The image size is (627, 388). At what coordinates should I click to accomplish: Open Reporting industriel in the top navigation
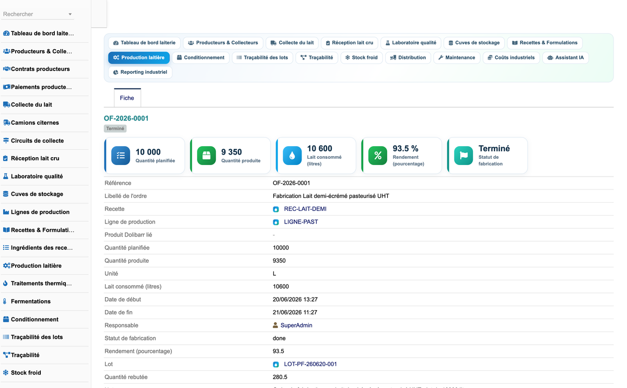click(140, 72)
